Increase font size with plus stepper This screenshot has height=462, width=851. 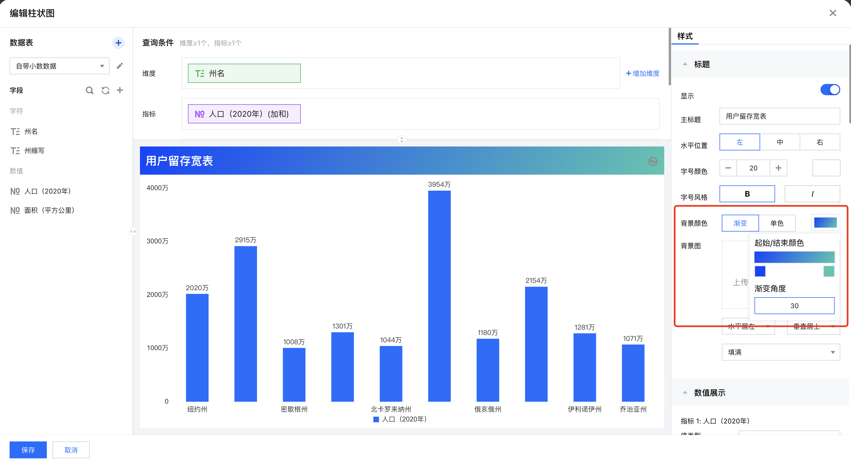point(778,168)
